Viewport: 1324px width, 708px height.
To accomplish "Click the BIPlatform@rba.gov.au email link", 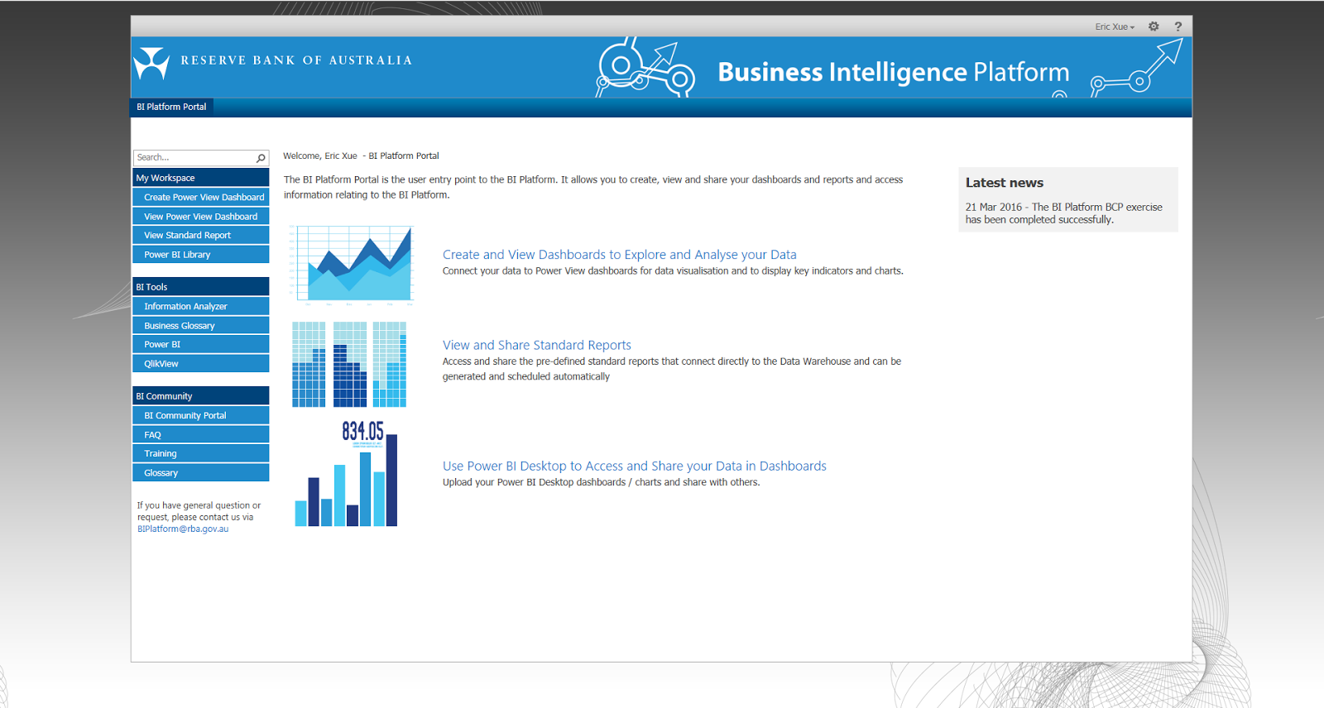I will [183, 529].
